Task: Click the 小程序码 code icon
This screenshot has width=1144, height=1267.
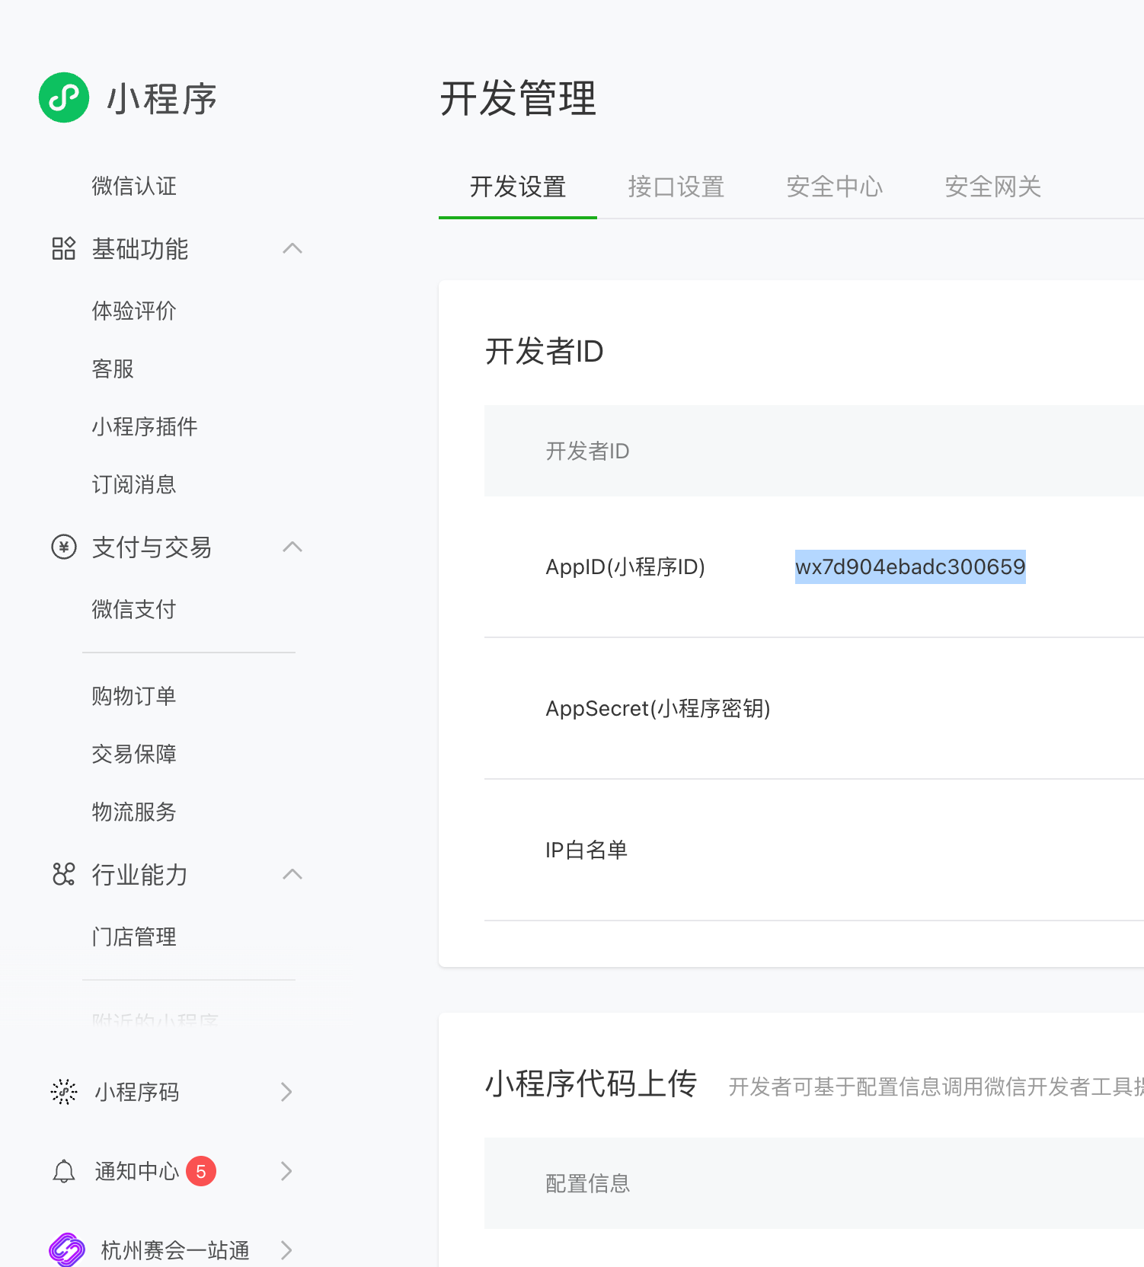Action: tap(64, 1092)
